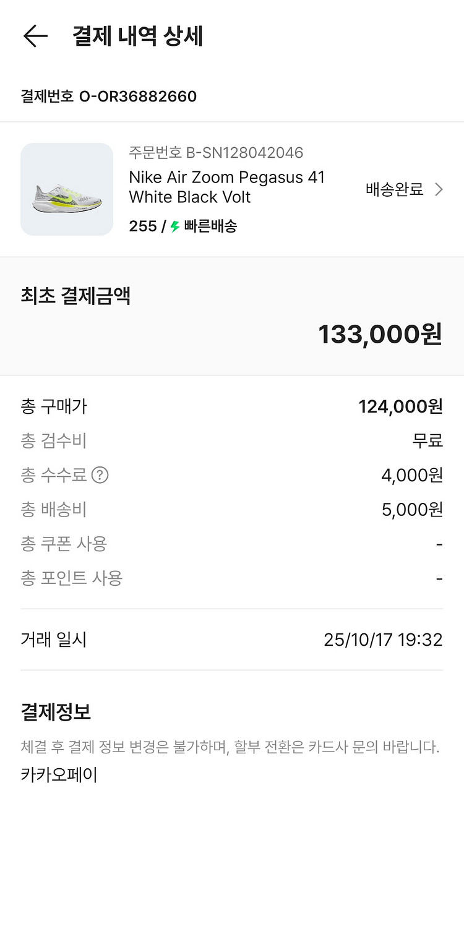Select the 총 구매가 124,000원 amount
This screenshot has width=464, height=947.
click(400, 406)
